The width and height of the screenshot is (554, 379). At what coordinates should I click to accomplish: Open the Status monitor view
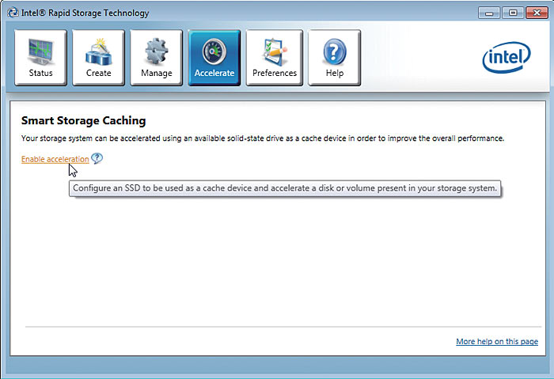(41, 58)
